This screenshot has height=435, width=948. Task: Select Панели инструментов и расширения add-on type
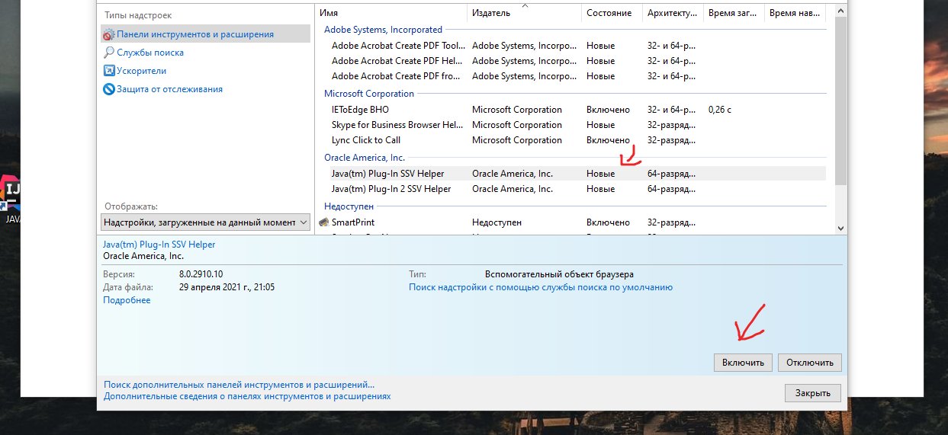click(x=205, y=34)
